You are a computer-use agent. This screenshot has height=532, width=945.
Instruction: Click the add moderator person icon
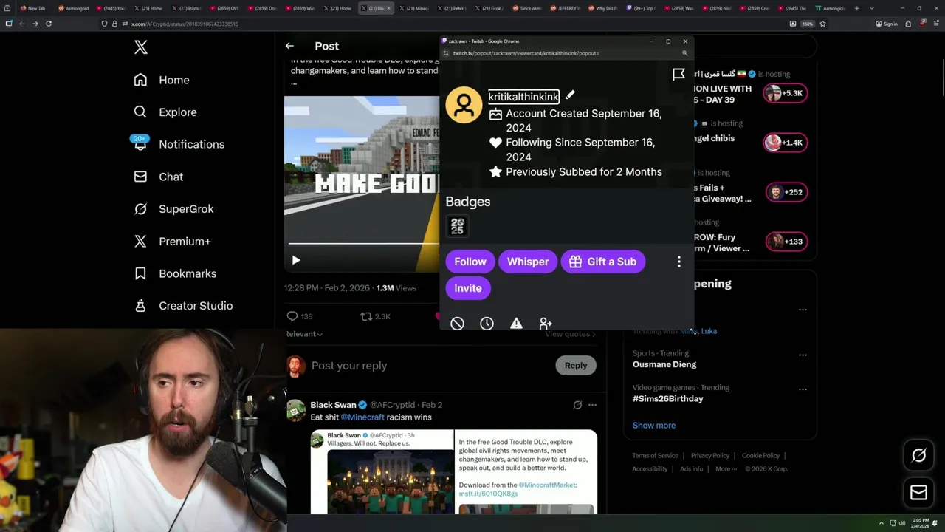546,324
